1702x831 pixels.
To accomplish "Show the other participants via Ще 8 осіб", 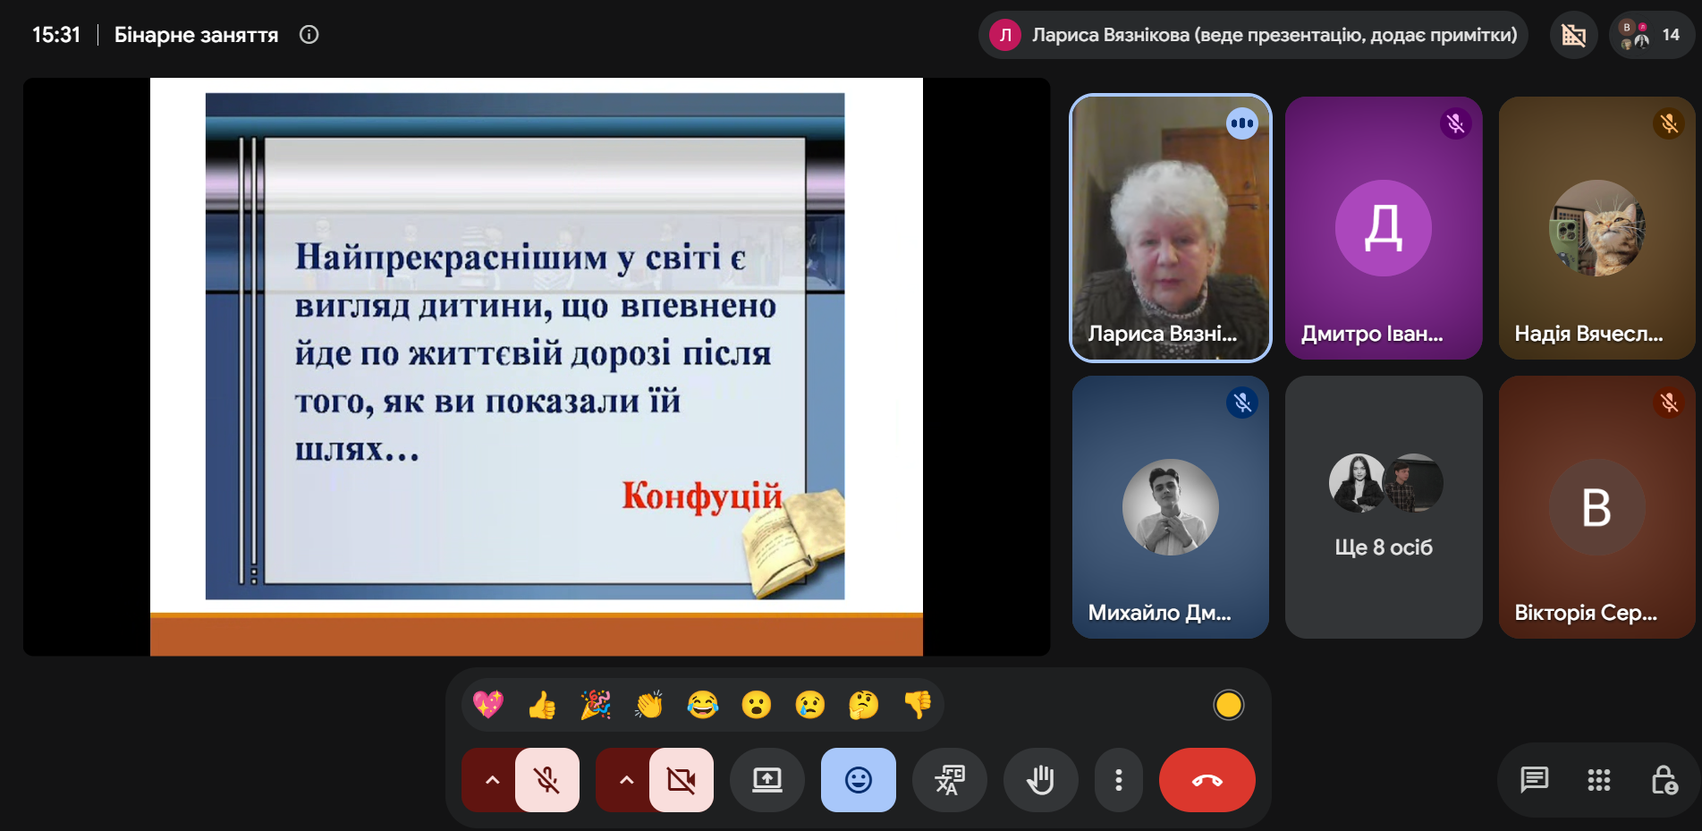I will (x=1384, y=507).
